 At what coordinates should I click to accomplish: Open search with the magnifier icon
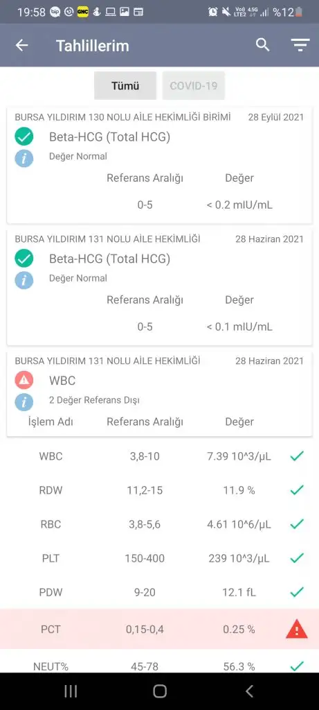(262, 45)
